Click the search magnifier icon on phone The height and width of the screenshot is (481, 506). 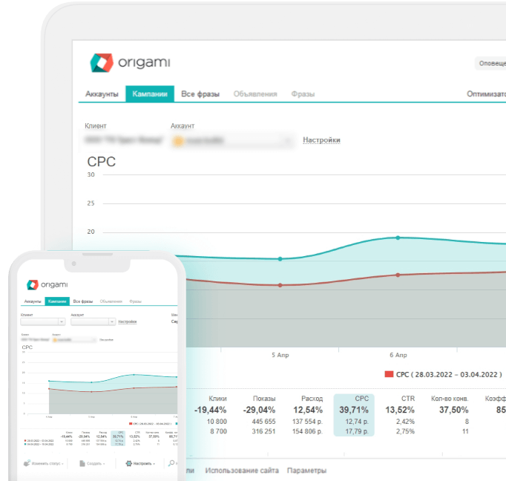[171, 463]
